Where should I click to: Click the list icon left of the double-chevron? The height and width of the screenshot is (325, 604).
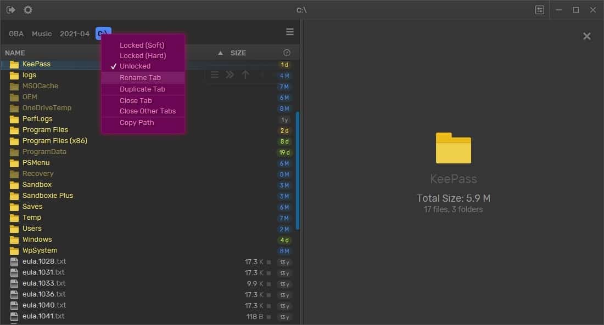(x=214, y=75)
